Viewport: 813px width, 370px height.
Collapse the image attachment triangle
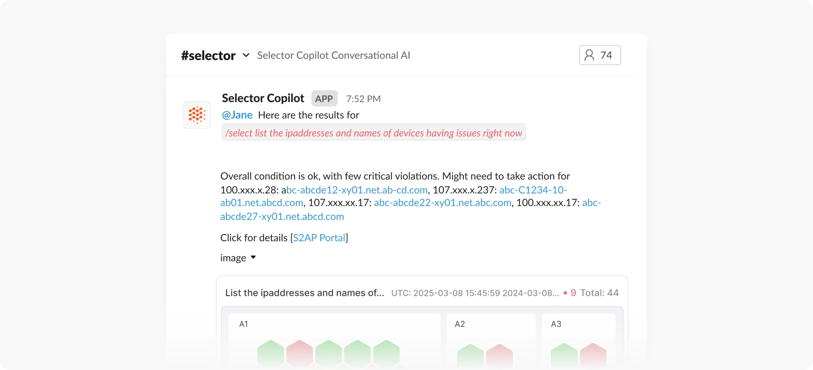click(253, 257)
